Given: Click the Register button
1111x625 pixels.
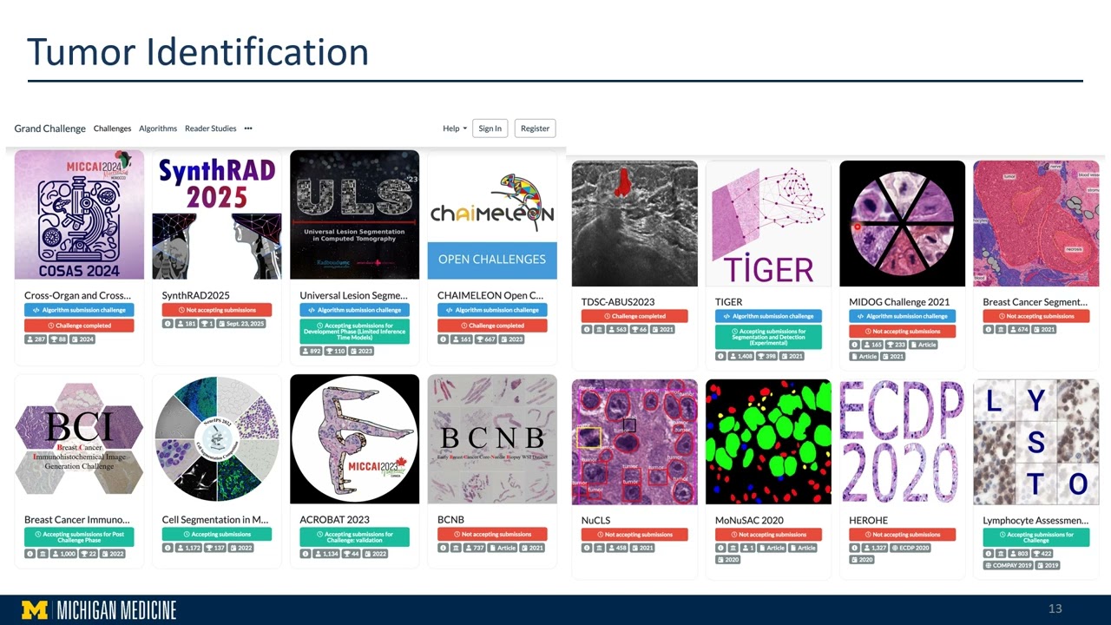Looking at the screenshot, I should [x=535, y=128].
